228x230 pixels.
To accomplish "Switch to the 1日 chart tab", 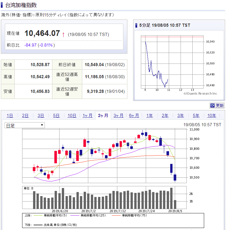I will [10, 116].
